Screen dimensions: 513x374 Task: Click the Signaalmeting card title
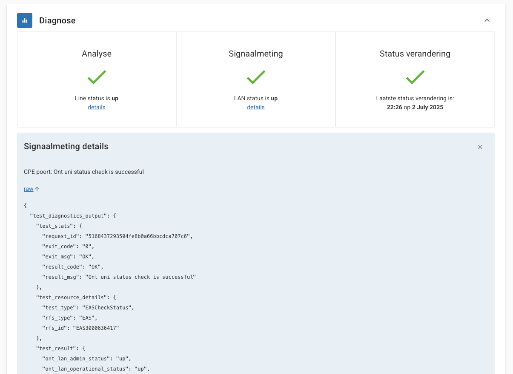tap(256, 54)
